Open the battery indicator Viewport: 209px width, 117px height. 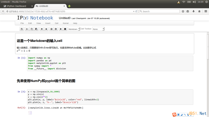click(189, 2)
